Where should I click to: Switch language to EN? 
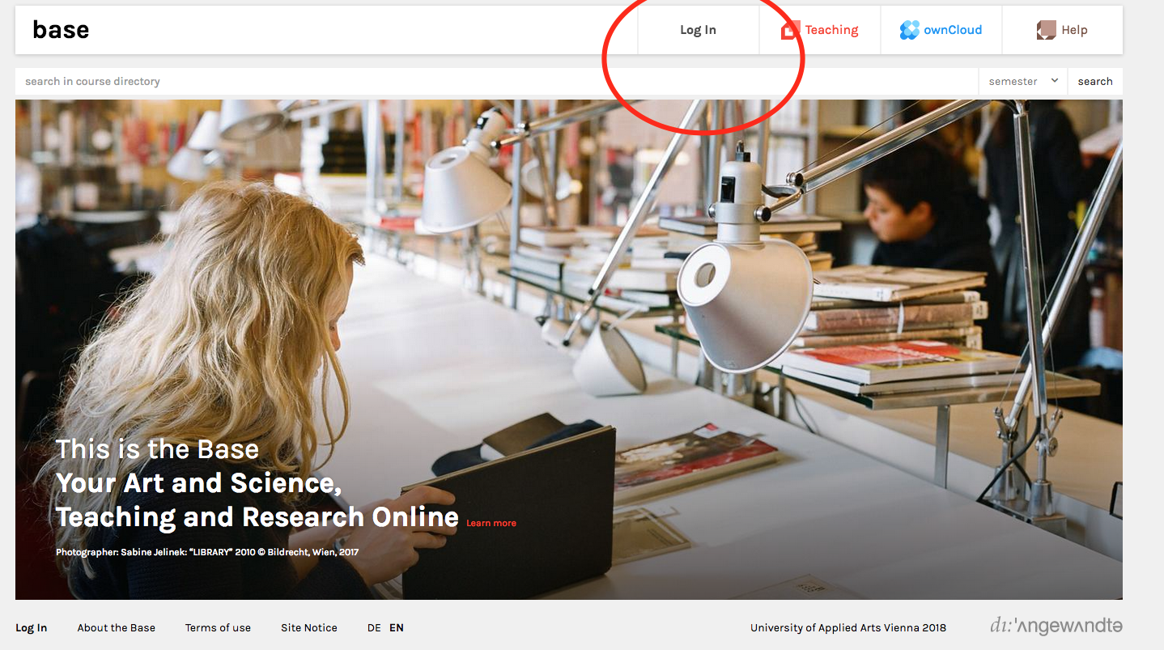(397, 627)
